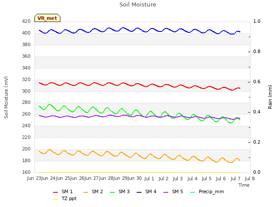Screen dimensions: 276x207
Task: Toggle SM 4 series in legend
Action: click(x=147, y=191)
